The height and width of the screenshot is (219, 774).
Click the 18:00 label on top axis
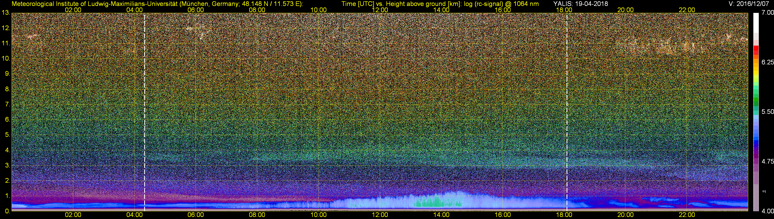click(x=564, y=10)
